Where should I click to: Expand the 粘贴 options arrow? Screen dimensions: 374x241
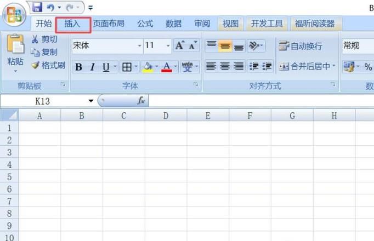[x=15, y=71]
